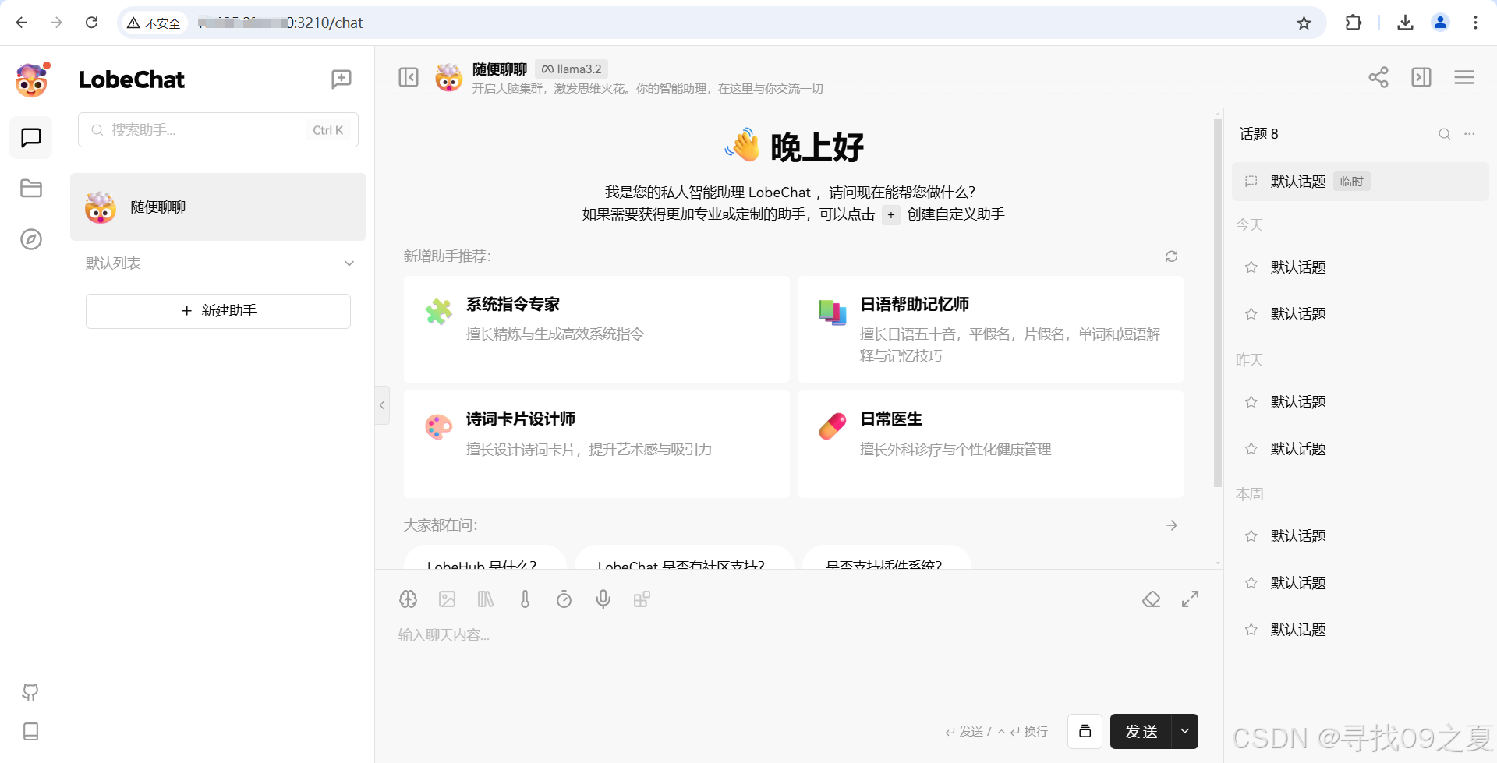1497x763 pixels.
Task: Open the send button dropdown arrow
Action: (x=1185, y=731)
